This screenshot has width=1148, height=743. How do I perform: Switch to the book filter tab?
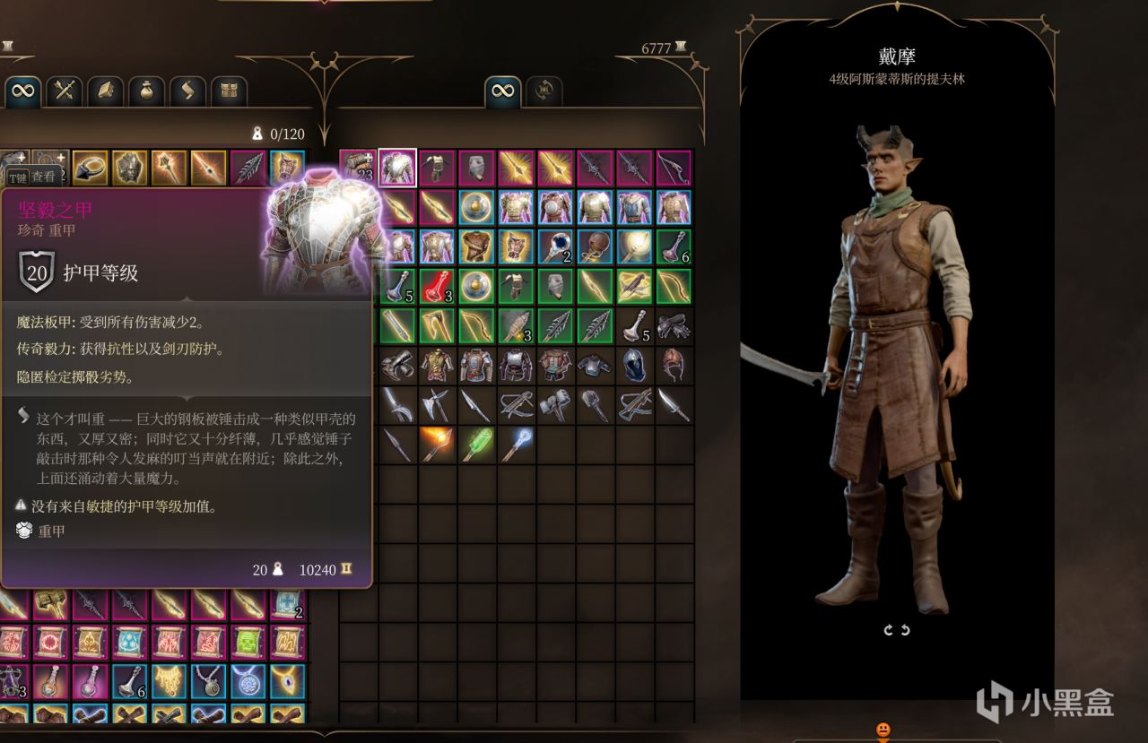106,90
